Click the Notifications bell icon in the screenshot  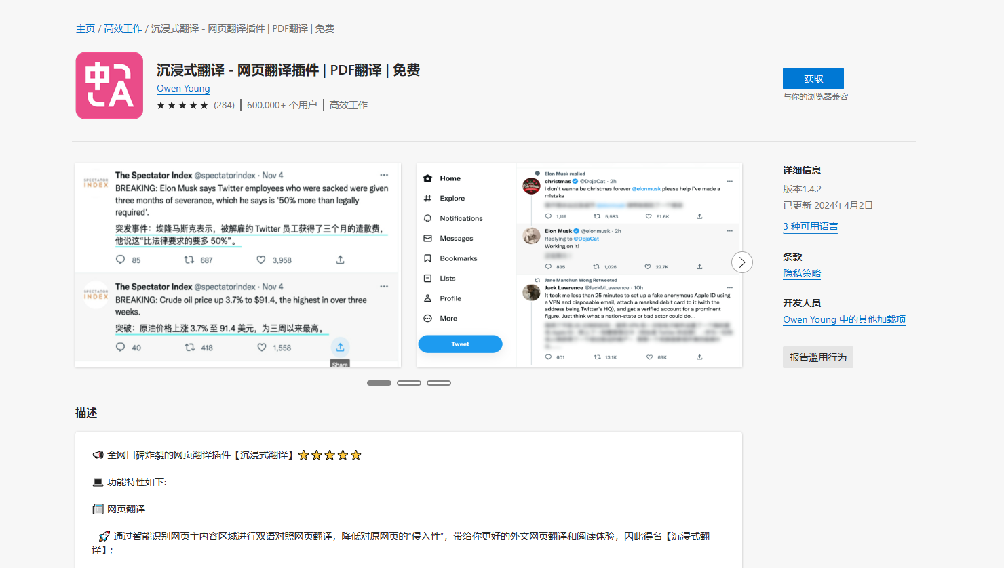[x=427, y=218]
